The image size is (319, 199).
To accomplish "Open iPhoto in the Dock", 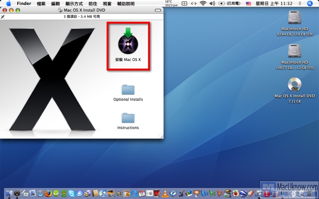I will (111, 194).
